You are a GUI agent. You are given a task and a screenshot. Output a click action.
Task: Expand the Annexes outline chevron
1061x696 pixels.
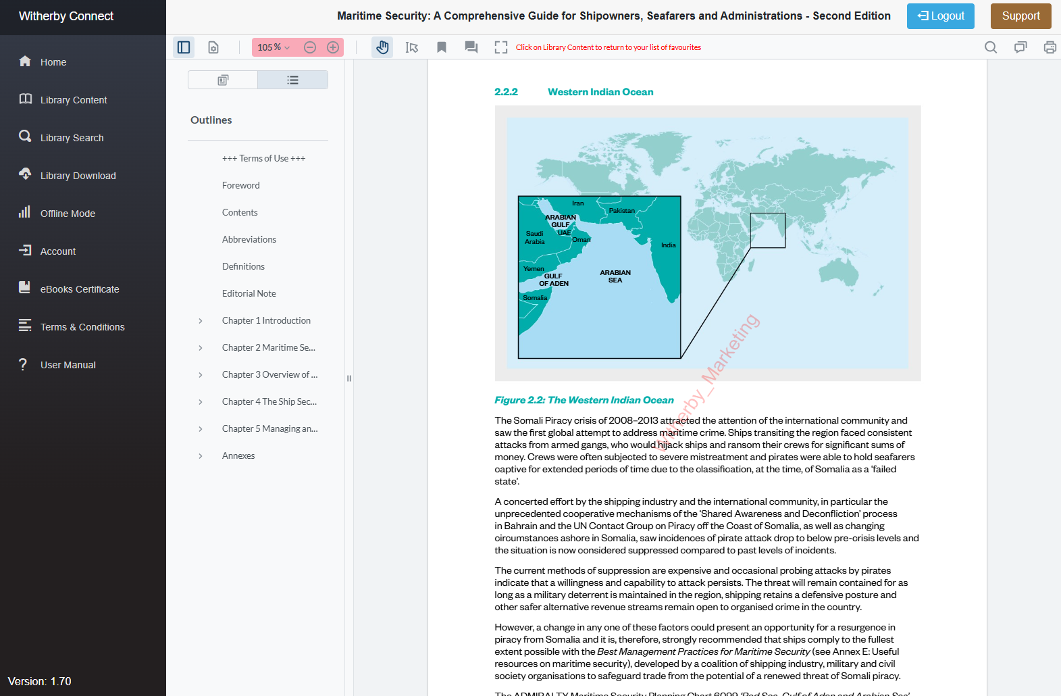click(201, 456)
